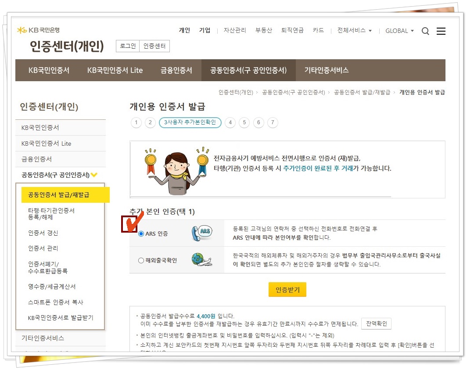Click step 6 circle indicator
The width and height of the screenshot is (474, 370).
pos(259,122)
